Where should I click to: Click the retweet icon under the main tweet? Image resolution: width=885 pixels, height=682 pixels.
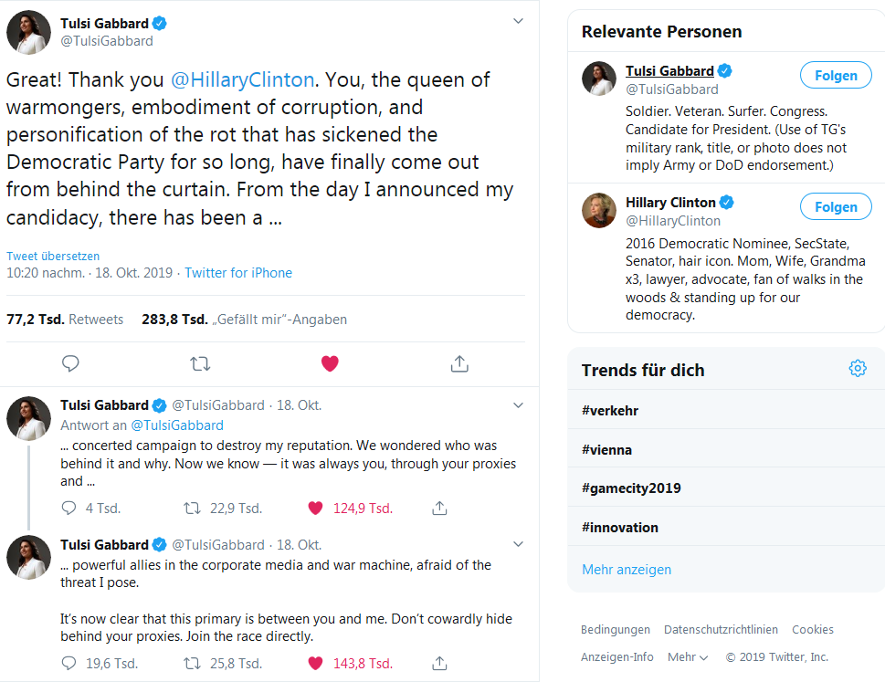pos(200,363)
